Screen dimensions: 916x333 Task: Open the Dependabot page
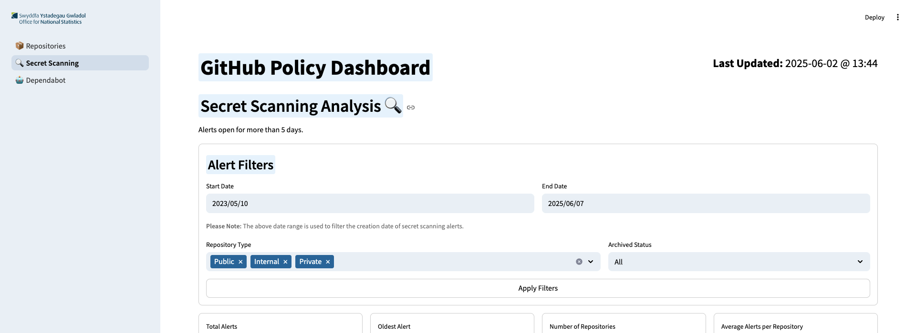pos(80,80)
